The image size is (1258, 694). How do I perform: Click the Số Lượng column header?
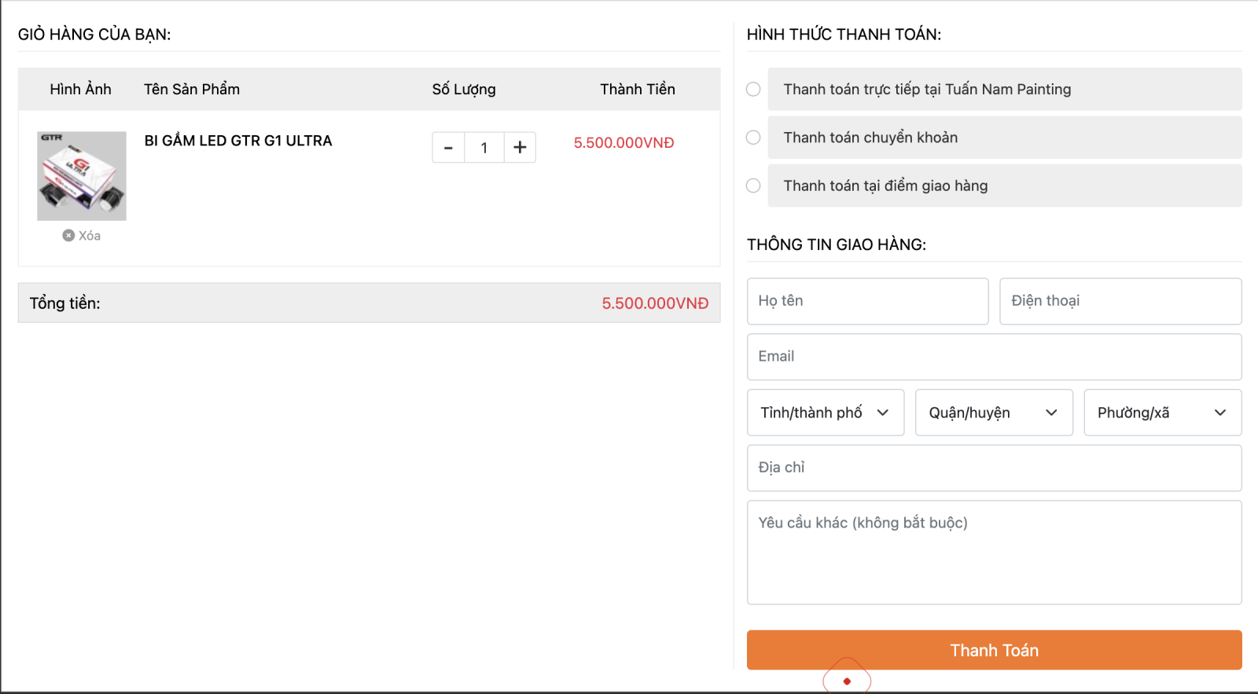[464, 90]
